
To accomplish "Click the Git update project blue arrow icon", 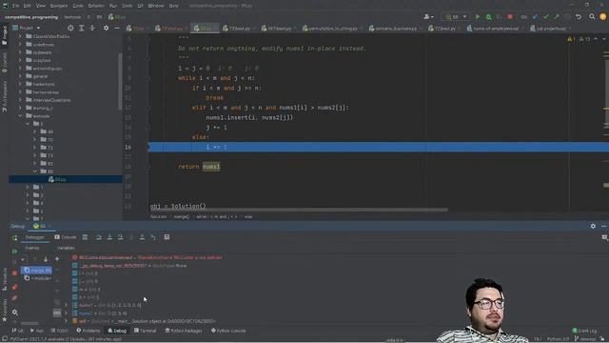I will (535, 17).
